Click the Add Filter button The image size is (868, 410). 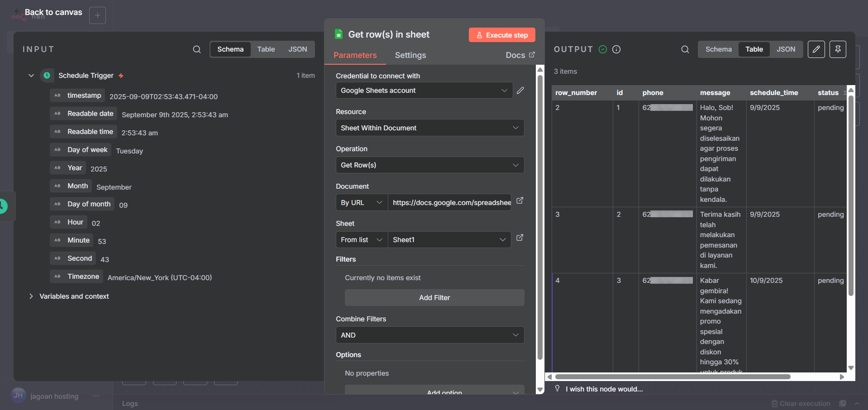434,298
